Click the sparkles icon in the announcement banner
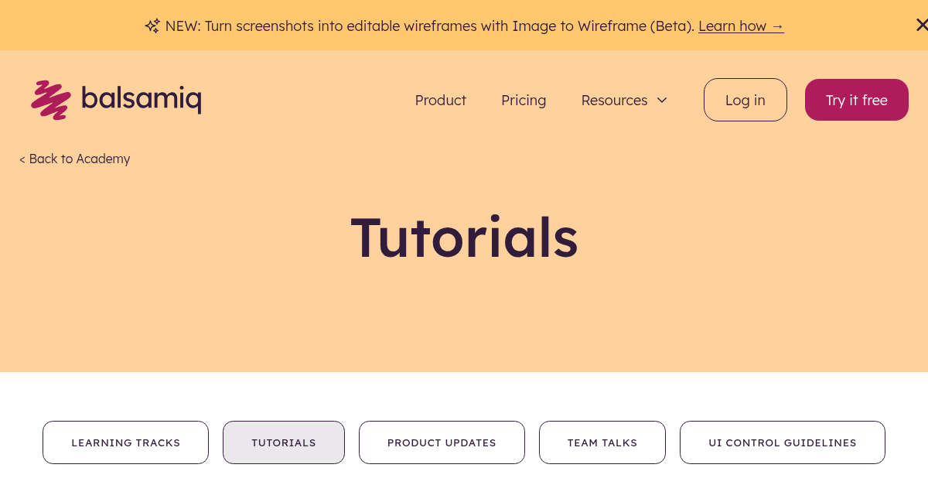The image size is (928, 485). [x=152, y=26]
